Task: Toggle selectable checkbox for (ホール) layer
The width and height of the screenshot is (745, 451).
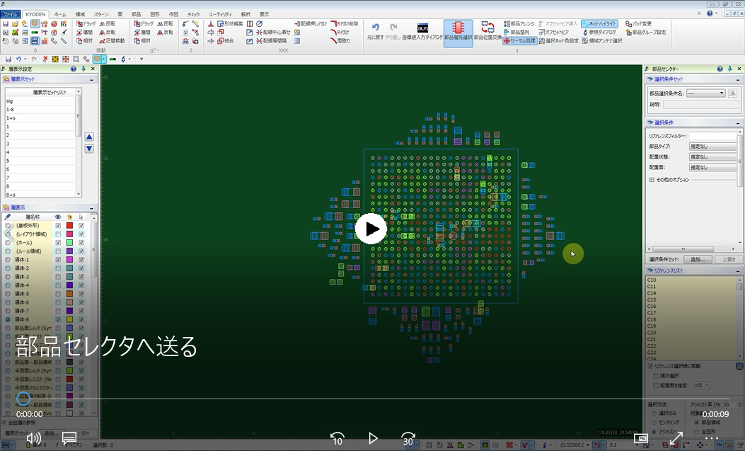Action: 81,243
